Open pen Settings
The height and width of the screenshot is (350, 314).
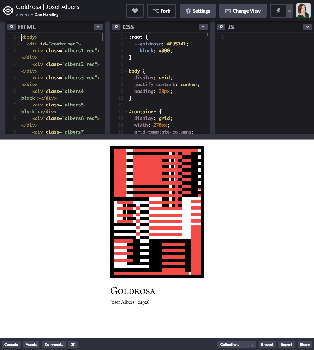[x=198, y=11]
